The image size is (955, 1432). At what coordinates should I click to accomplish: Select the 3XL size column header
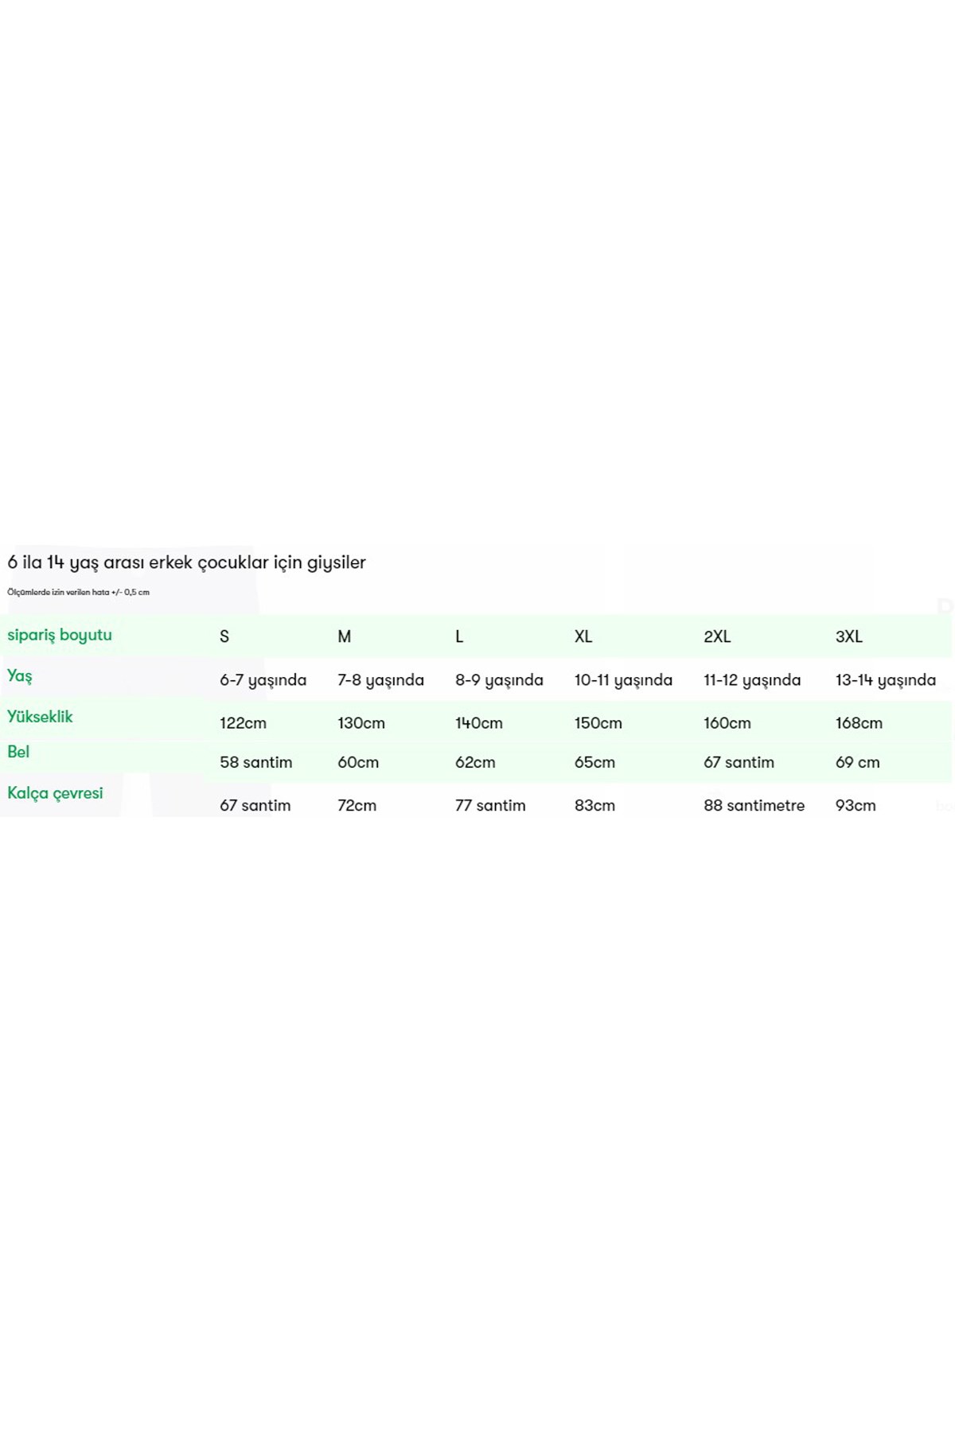point(849,636)
